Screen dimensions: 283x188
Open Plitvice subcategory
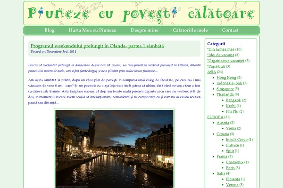pos(233,145)
